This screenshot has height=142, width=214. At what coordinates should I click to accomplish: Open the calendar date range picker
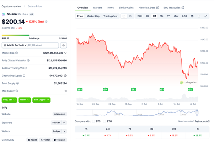[192, 16]
